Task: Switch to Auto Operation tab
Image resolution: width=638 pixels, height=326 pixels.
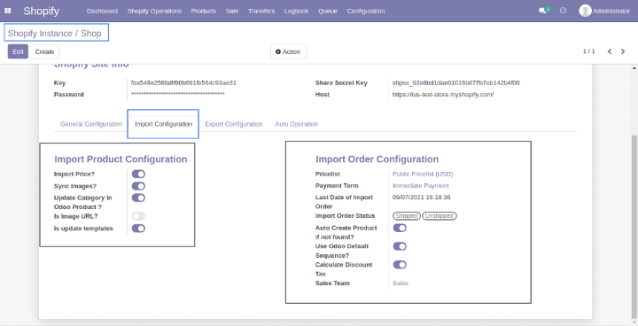Action: [296, 124]
